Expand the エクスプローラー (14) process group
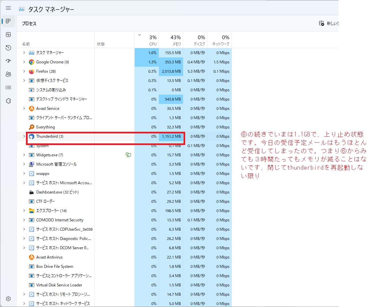383x307 pixels. pyautogui.click(x=24, y=211)
